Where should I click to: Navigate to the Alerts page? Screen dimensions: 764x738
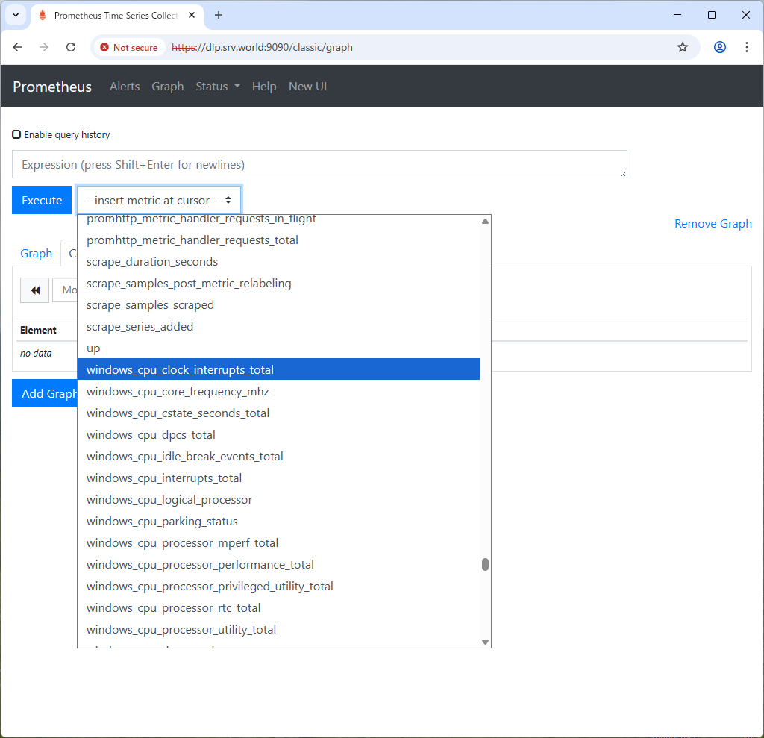(124, 87)
